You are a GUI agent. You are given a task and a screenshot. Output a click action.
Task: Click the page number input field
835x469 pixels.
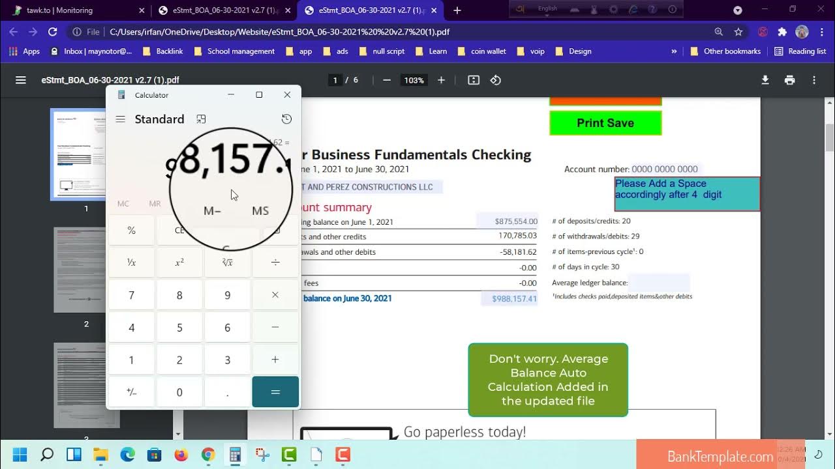[x=335, y=80]
